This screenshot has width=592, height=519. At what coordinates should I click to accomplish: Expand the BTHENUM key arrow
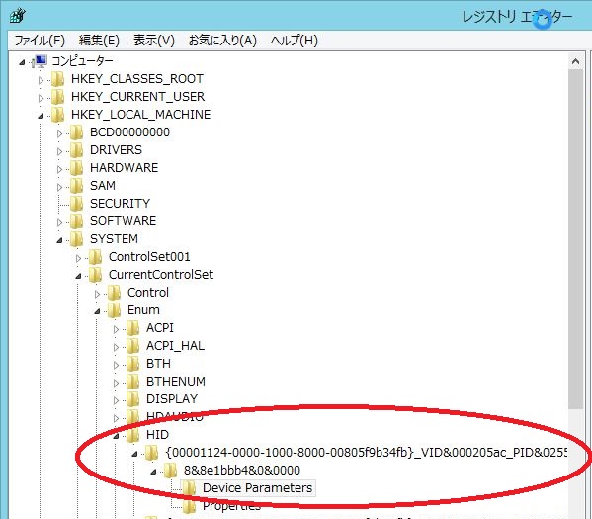click(x=116, y=383)
